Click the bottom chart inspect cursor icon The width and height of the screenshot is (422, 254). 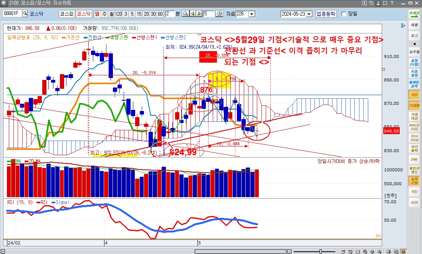[x=389, y=252]
